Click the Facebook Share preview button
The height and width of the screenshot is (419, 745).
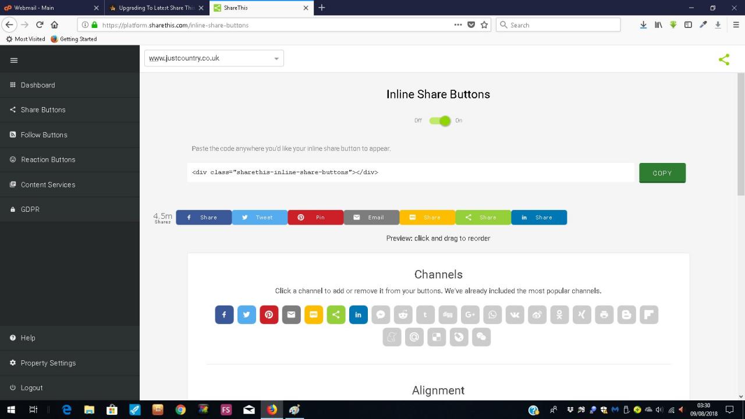204,217
